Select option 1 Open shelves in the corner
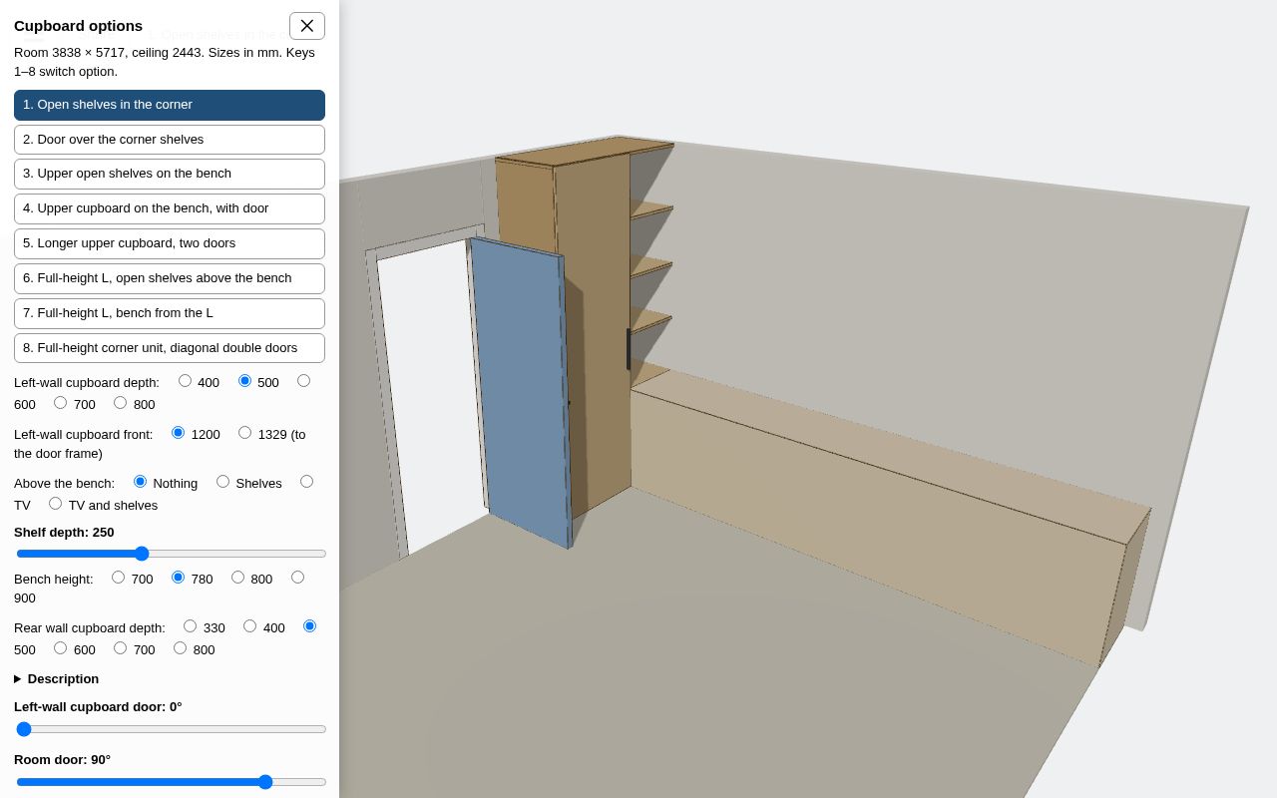1277x798 pixels. (x=170, y=105)
